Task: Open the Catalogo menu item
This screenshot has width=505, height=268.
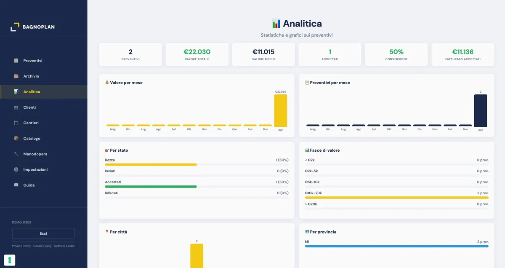Action: pos(44,139)
